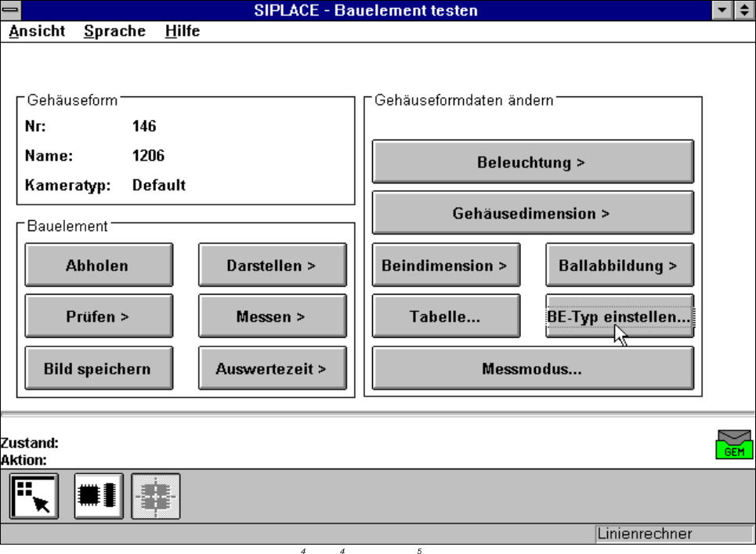Open the Sprache menu
Screen dimensions: 756x554
(x=114, y=31)
